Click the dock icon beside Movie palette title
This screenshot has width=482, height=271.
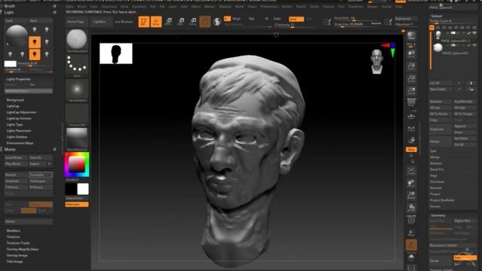(55, 149)
